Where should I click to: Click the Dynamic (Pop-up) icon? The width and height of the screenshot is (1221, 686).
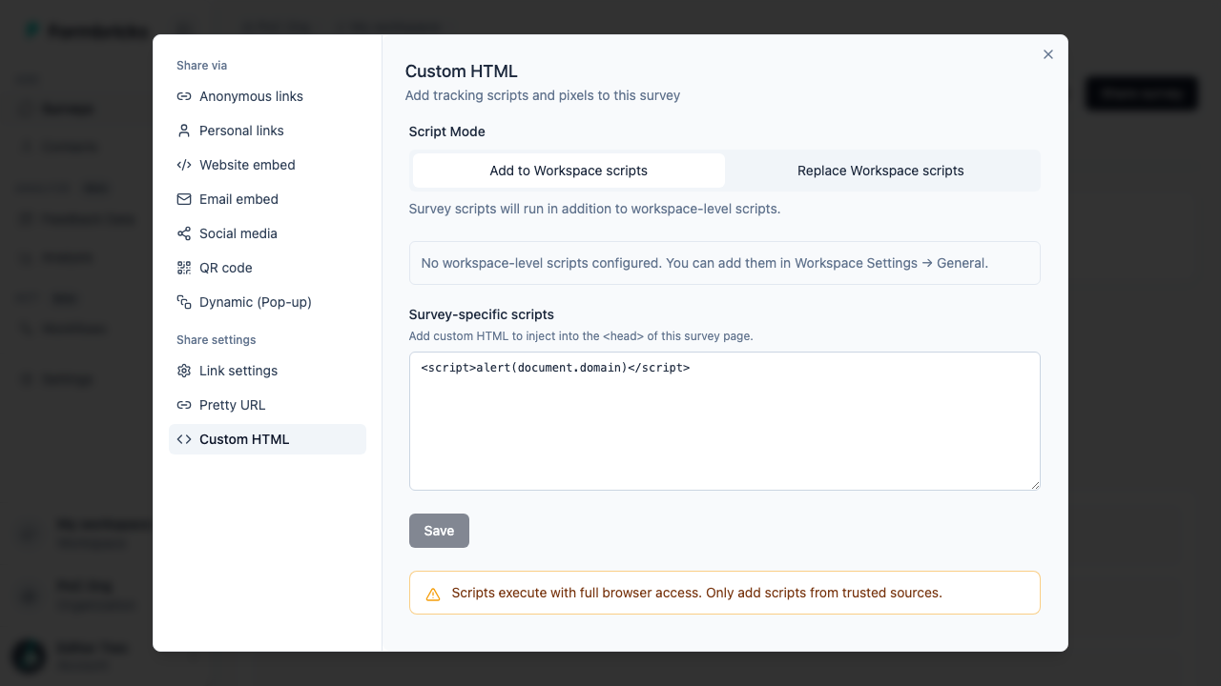(184, 302)
